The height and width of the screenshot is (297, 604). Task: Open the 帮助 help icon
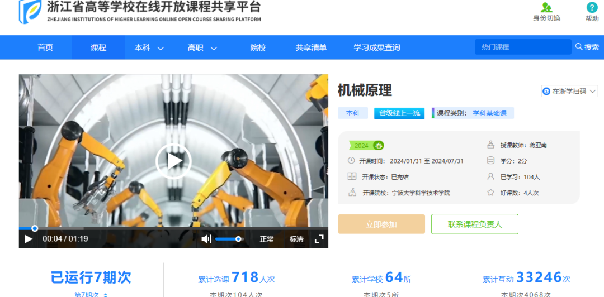[x=592, y=8]
